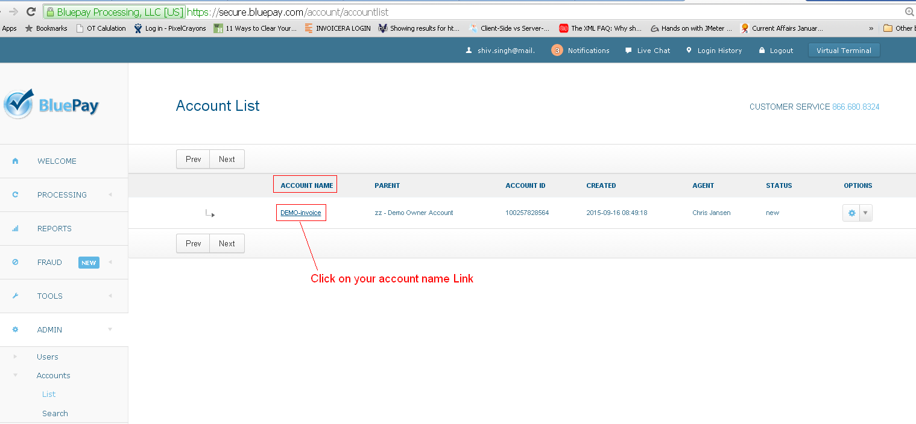Open the Log in - PixelCrayons bookmark
The height and width of the screenshot is (424, 916).
tap(170, 28)
